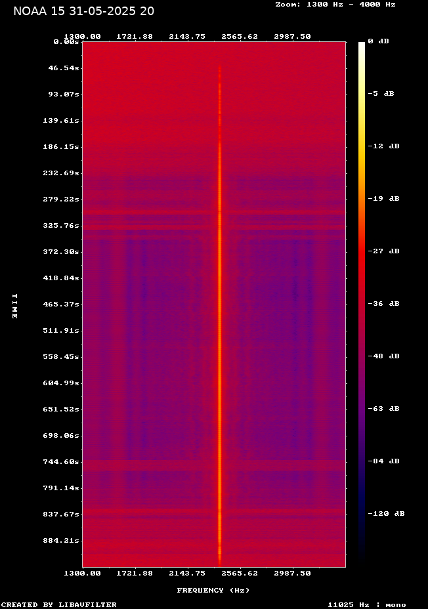Click "2143.75" on the top frequency axis
The width and height of the screenshot is (428, 609).
click(x=187, y=37)
